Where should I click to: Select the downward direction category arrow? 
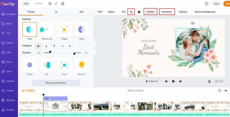pos(46,46)
